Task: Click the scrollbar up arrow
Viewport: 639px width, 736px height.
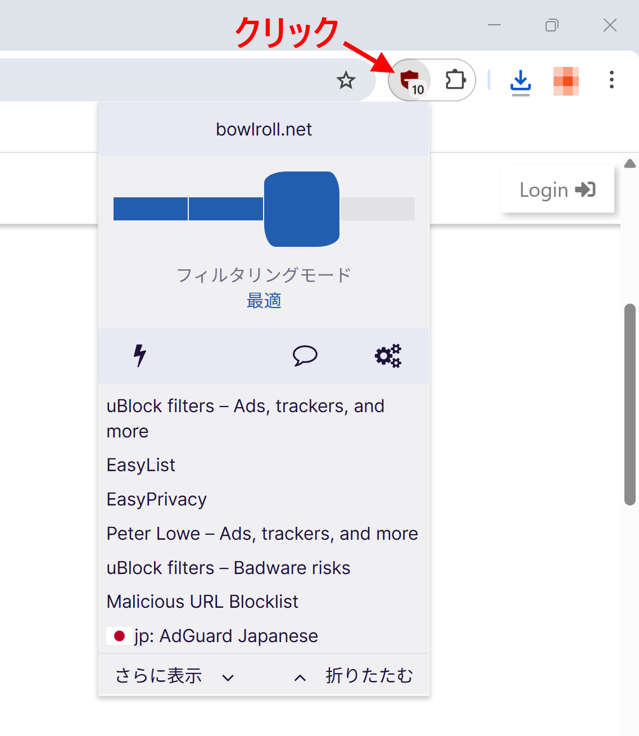Action: tap(630, 164)
